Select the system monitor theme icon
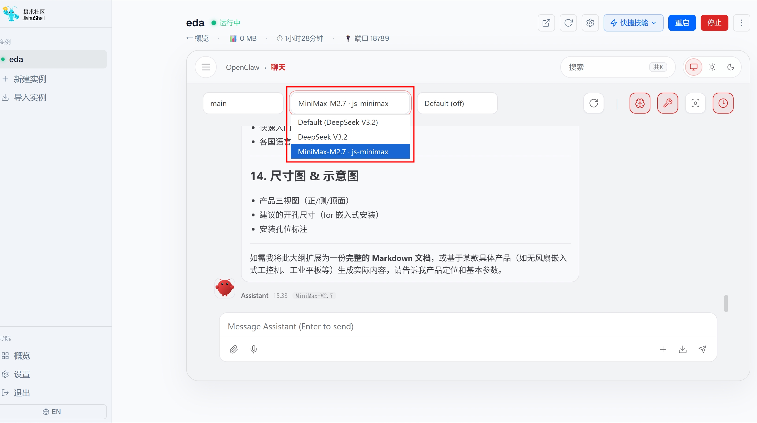 [693, 67]
